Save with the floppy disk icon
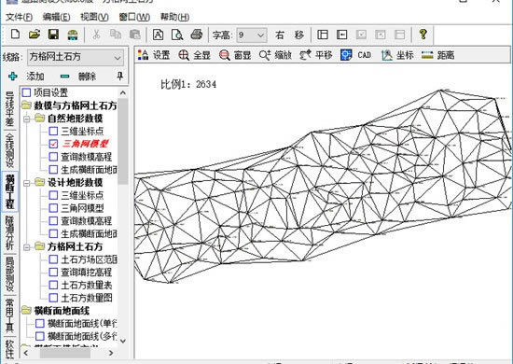This screenshot has height=364, width=513. (53, 34)
